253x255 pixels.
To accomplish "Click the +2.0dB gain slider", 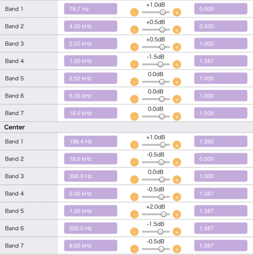I will click(156, 214).
